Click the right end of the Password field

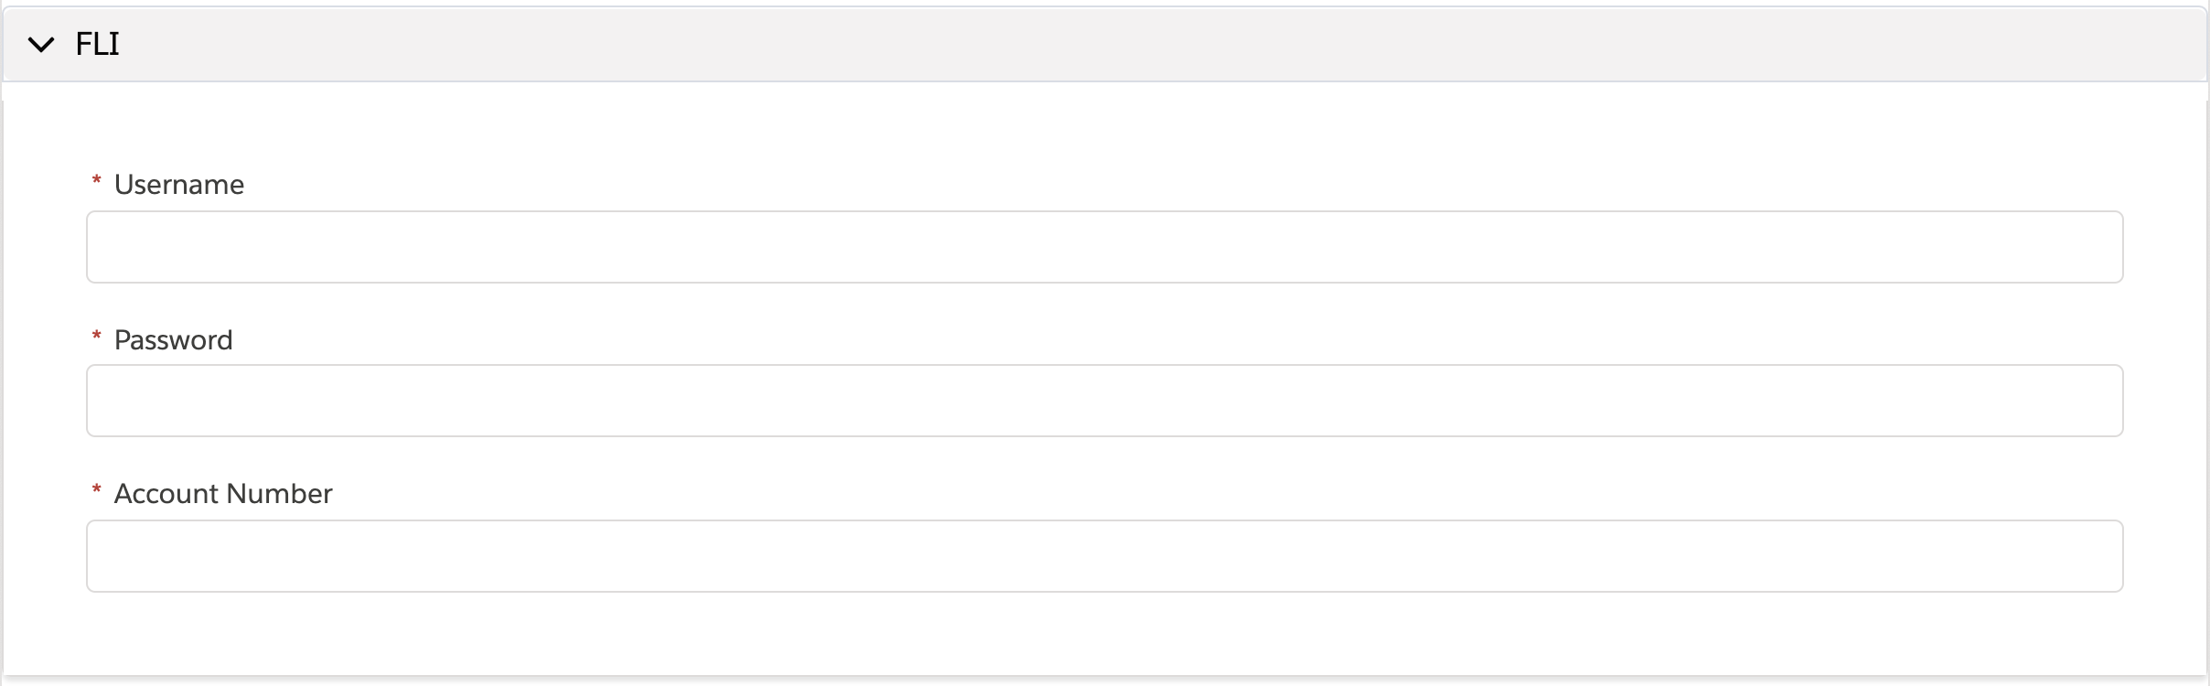2095,401
